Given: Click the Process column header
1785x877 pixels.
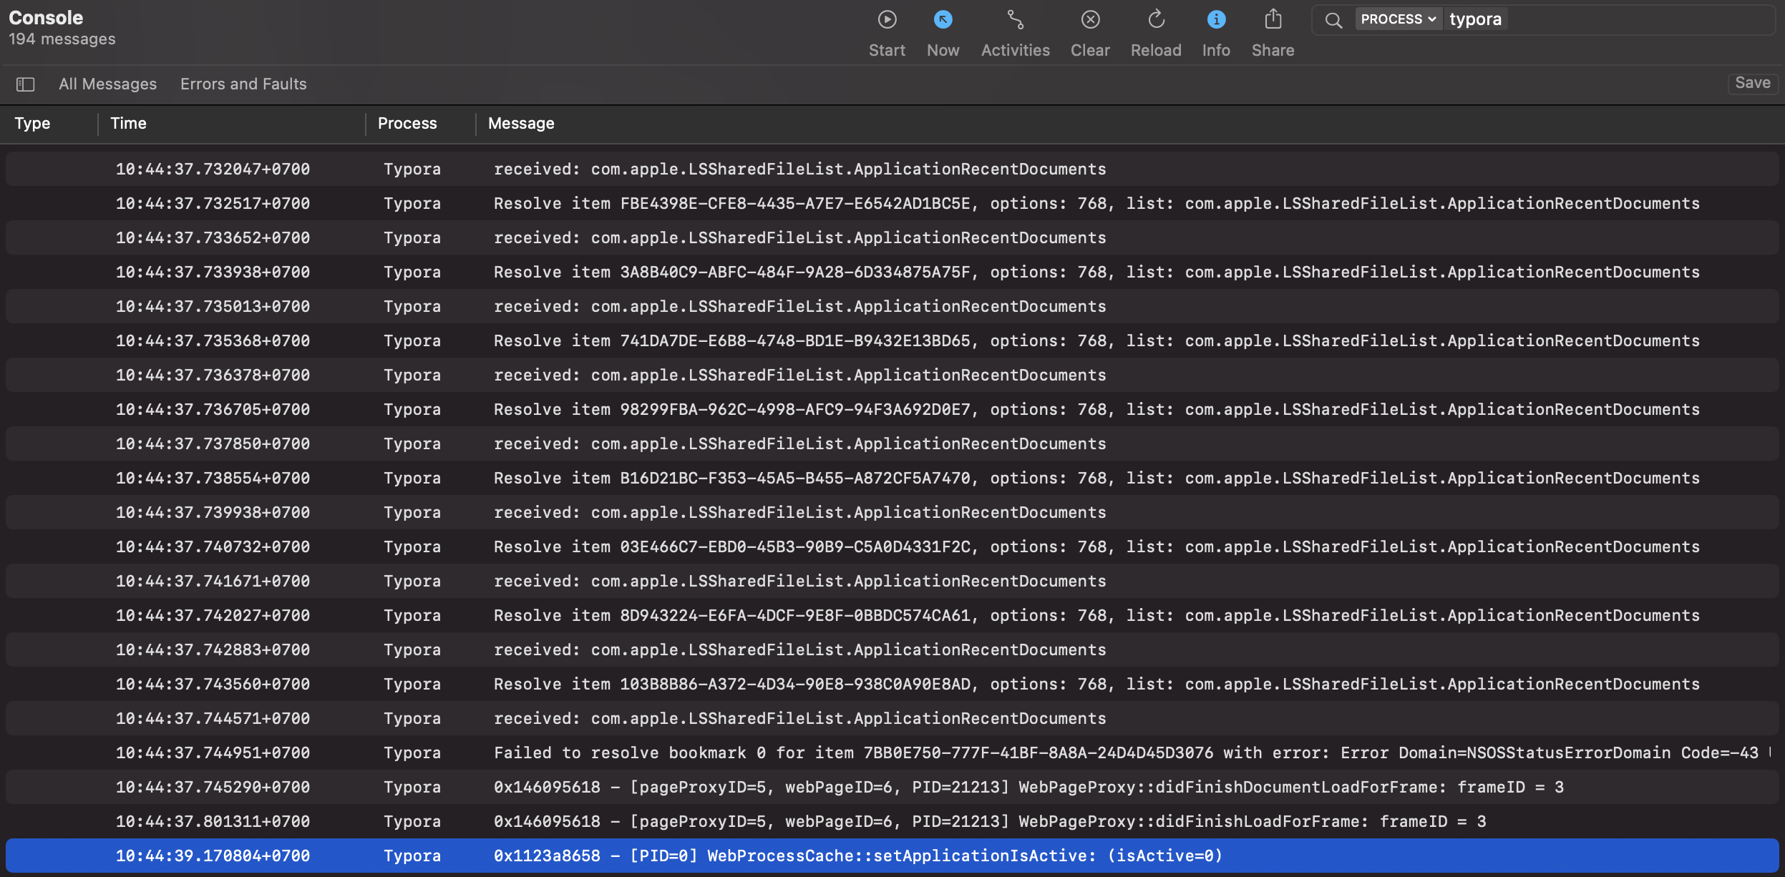Looking at the screenshot, I should (407, 123).
